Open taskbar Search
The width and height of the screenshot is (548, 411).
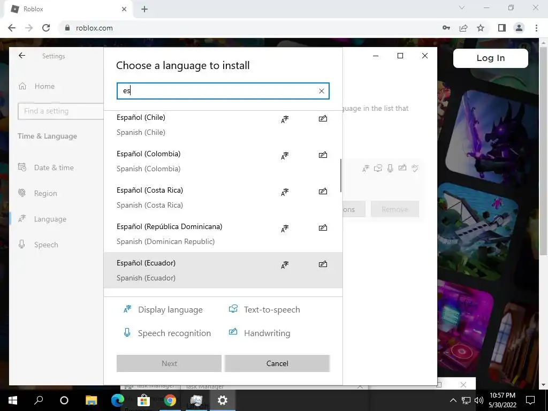39,400
